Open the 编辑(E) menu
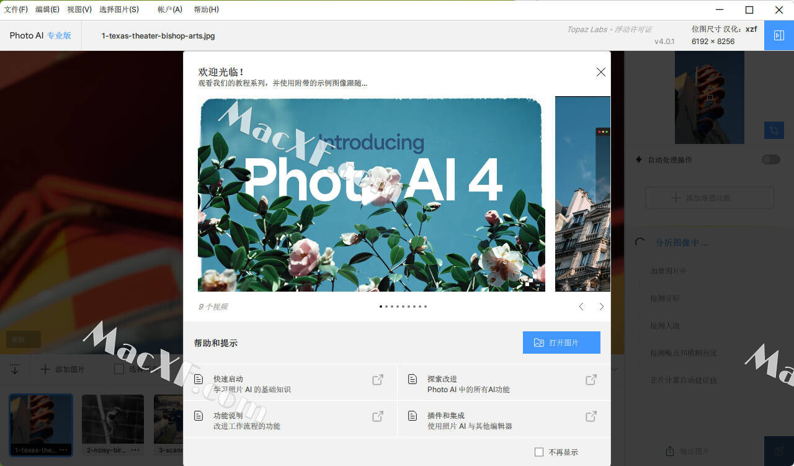The height and width of the screenshot is (466, 794). click(47, 9)
